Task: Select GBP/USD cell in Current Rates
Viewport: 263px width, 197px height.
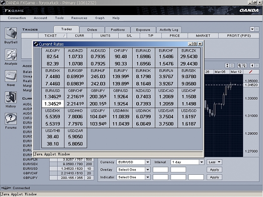Action: [121, 98]
